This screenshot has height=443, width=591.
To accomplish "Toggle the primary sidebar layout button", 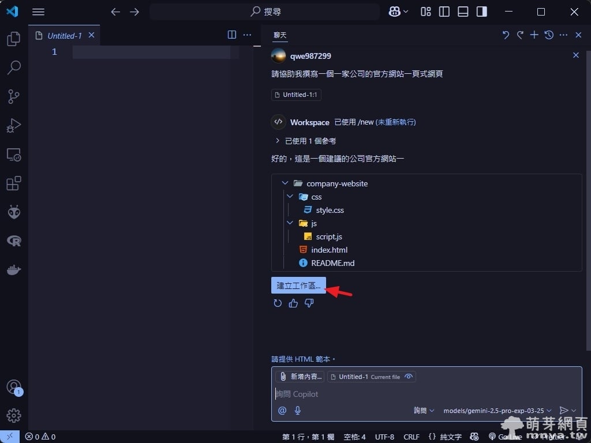I will (x=444, y=12).
